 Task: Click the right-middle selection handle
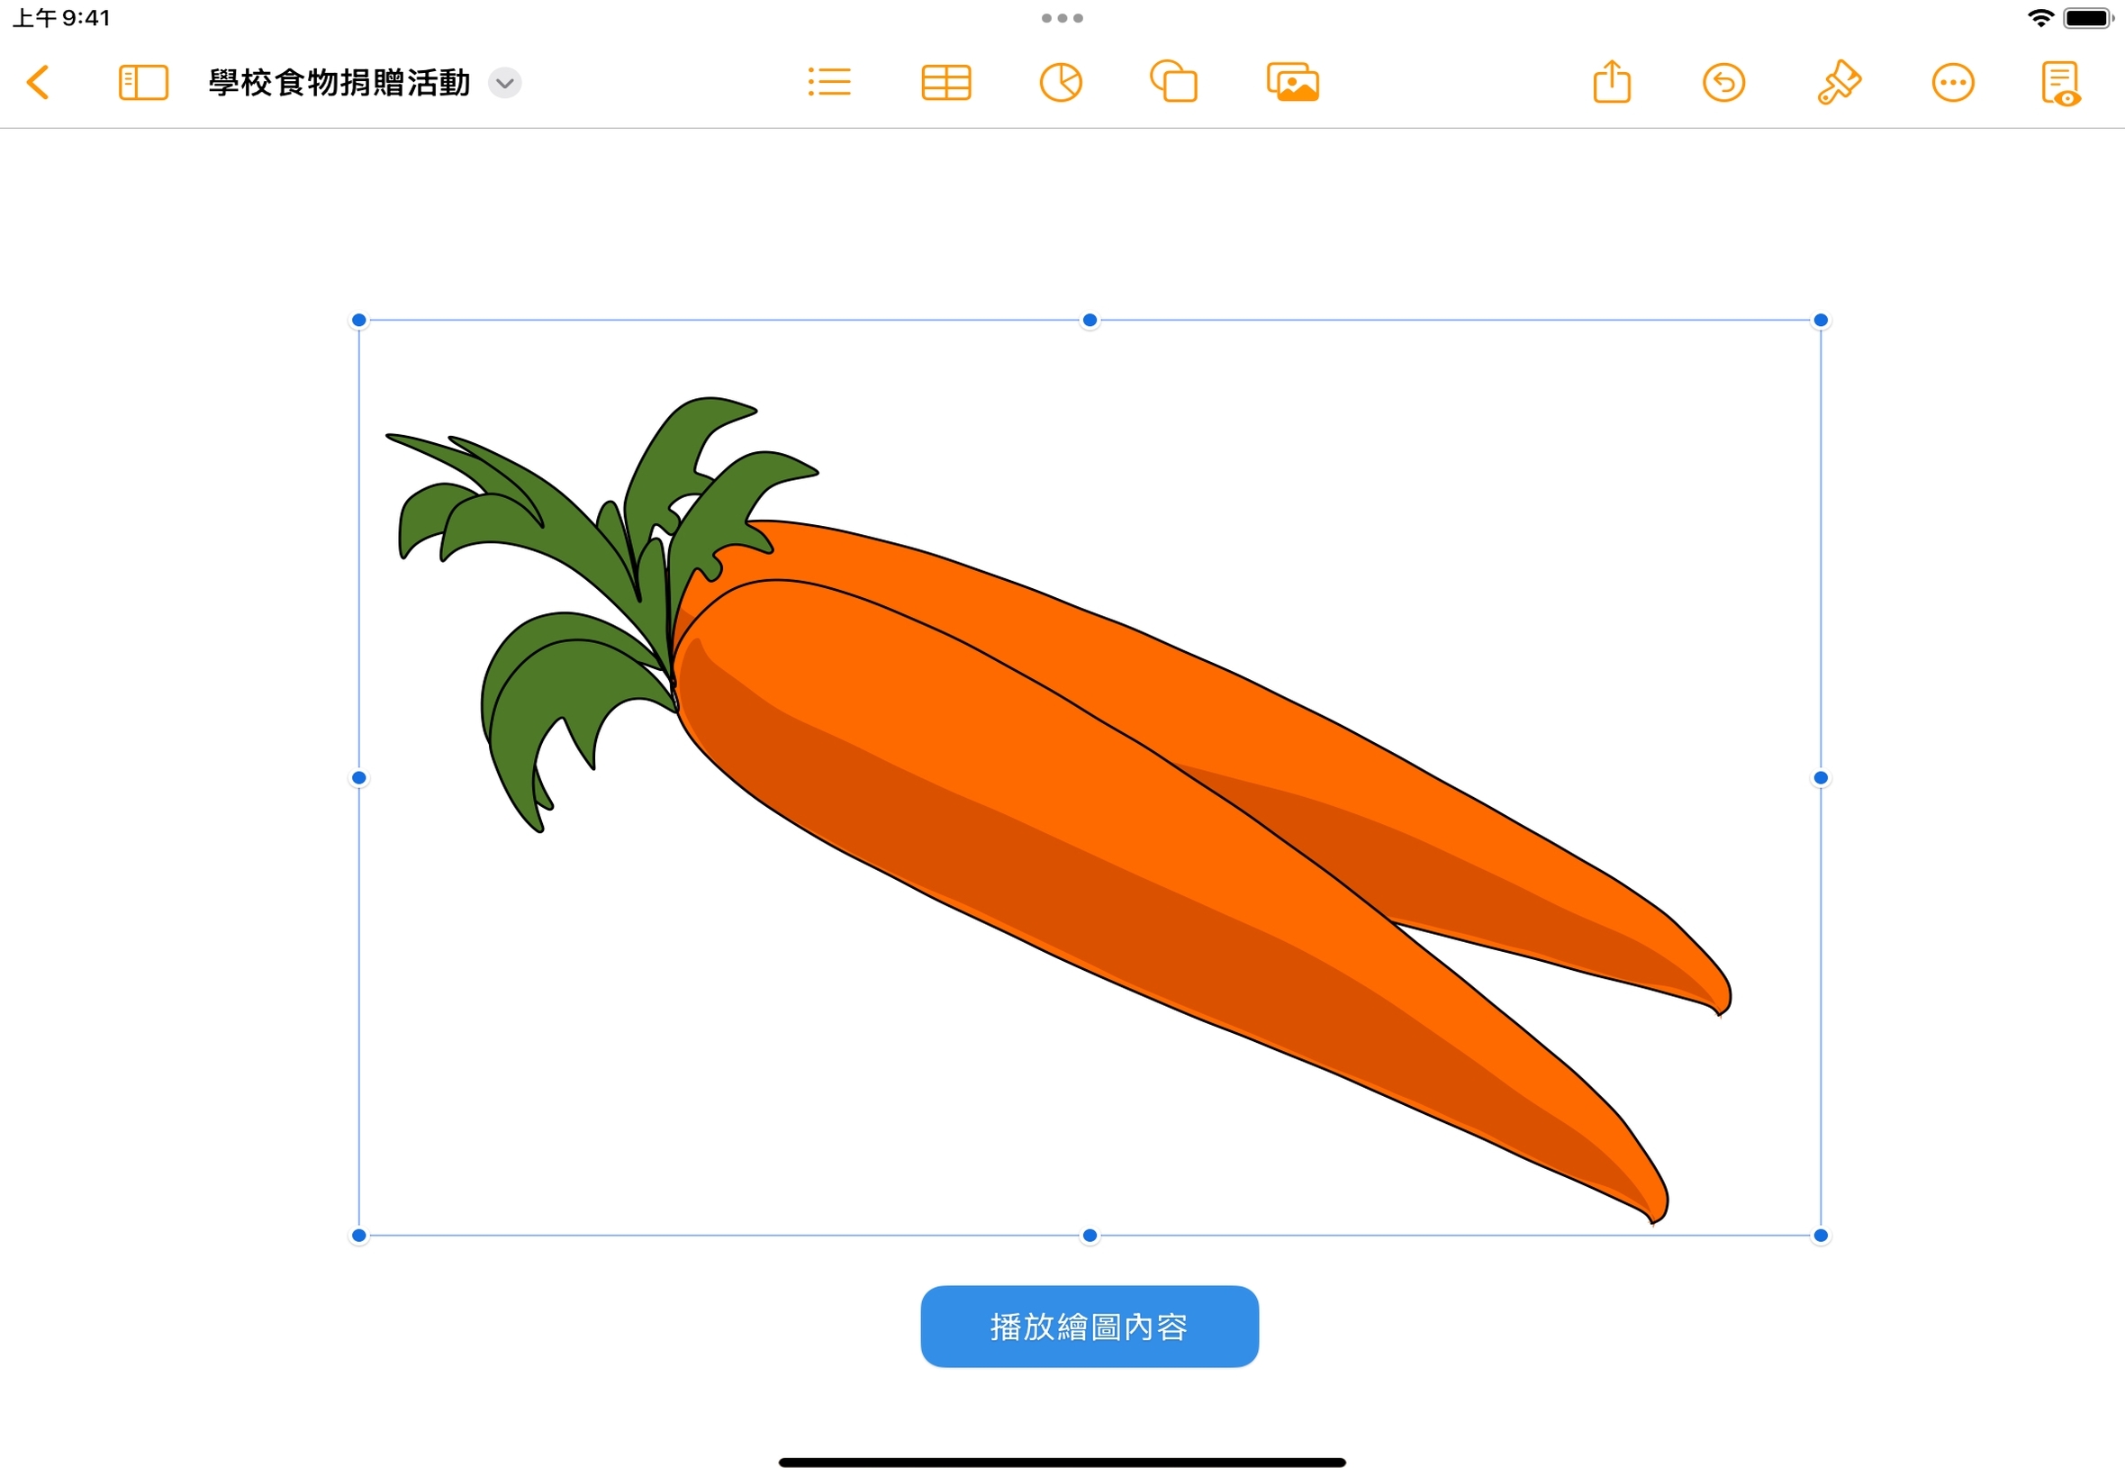1820,778
